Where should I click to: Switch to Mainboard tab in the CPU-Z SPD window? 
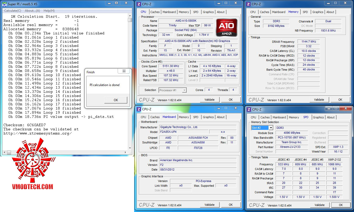click(279, 117)
